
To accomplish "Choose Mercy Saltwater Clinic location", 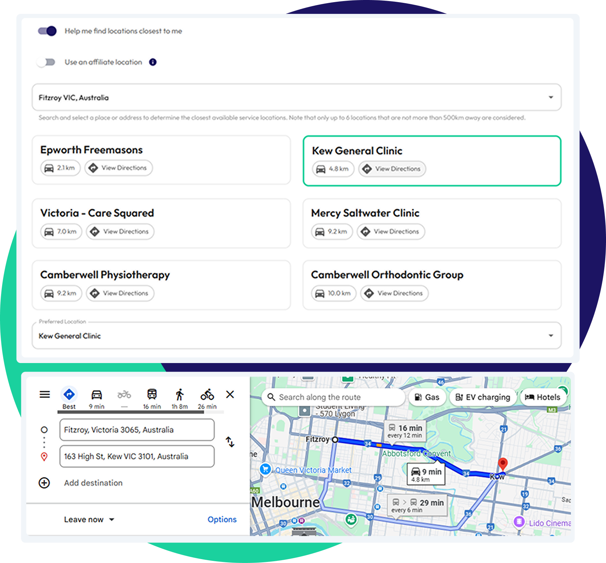I will click(x=432, y=223).
